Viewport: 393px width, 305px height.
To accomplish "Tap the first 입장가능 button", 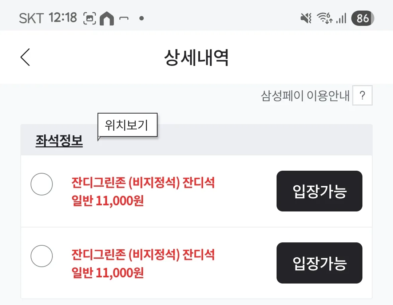I will [x=319, y=191].
